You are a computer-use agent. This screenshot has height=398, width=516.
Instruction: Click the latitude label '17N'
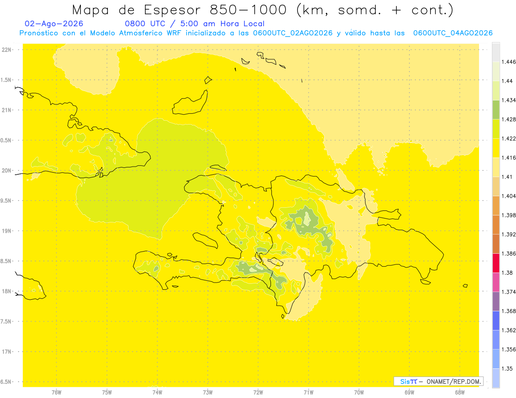[7, 352]
